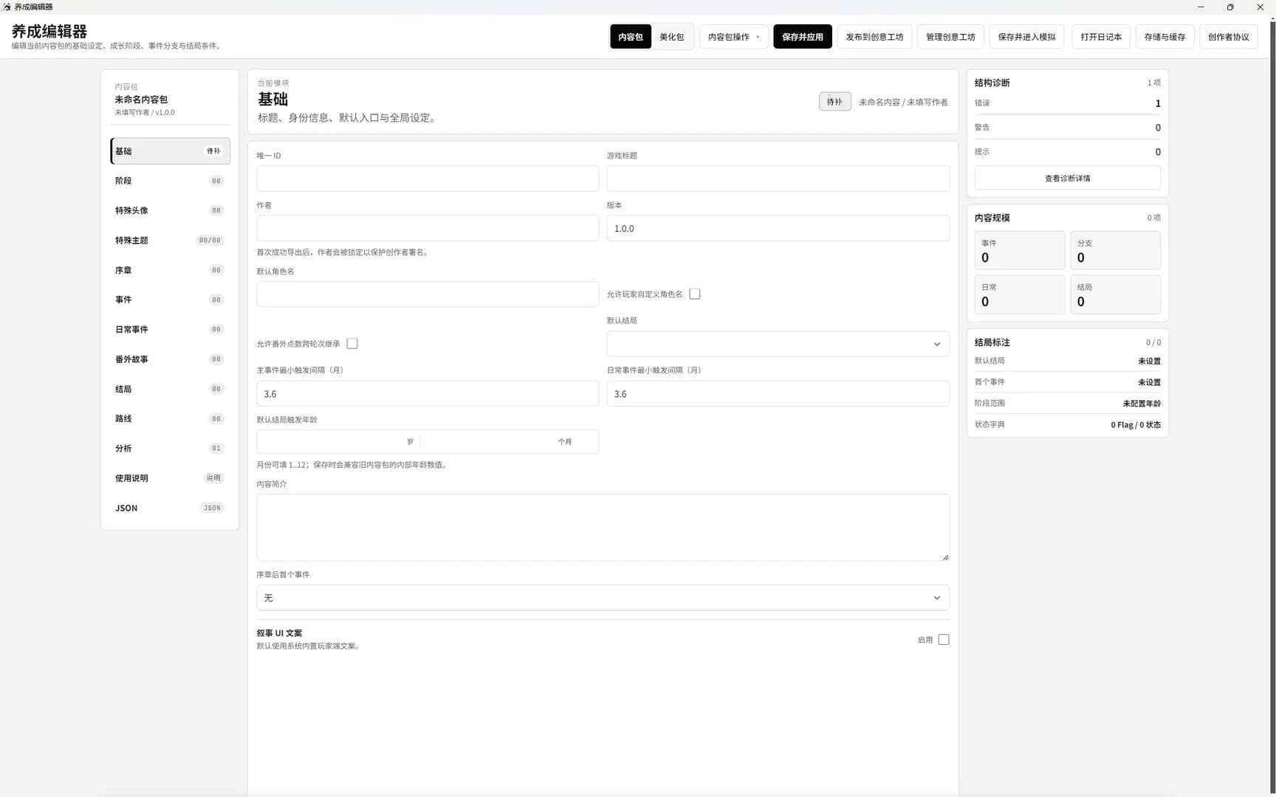Image resolution: width=1276 pixels, height=797 pixels.
Task: Click the 错误 diagnostic row
Action: point(1067,103)
